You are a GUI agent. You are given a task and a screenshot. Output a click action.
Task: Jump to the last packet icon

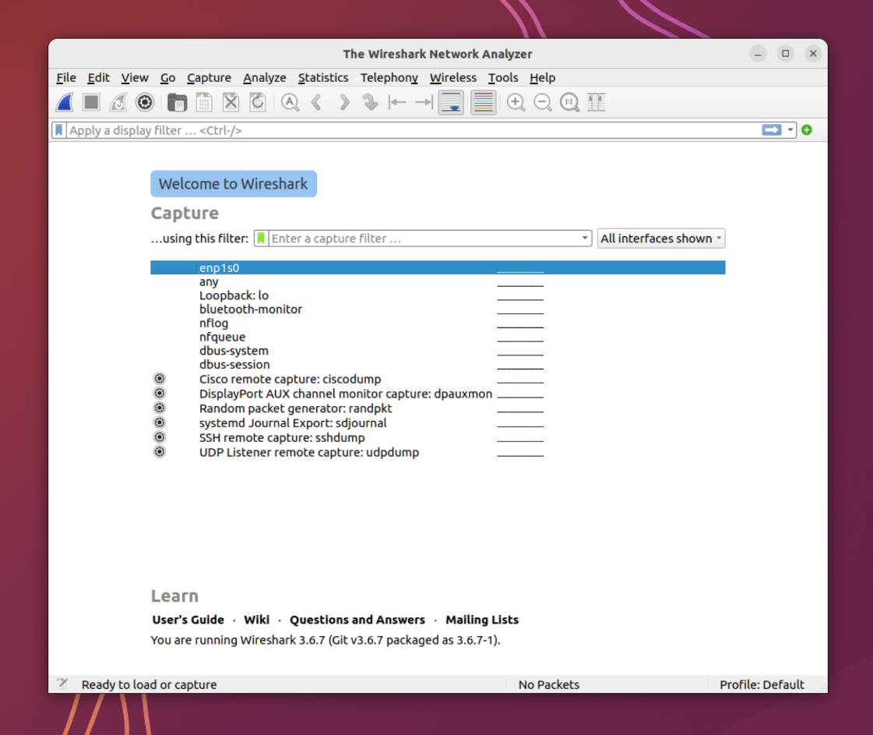point(424,103)
